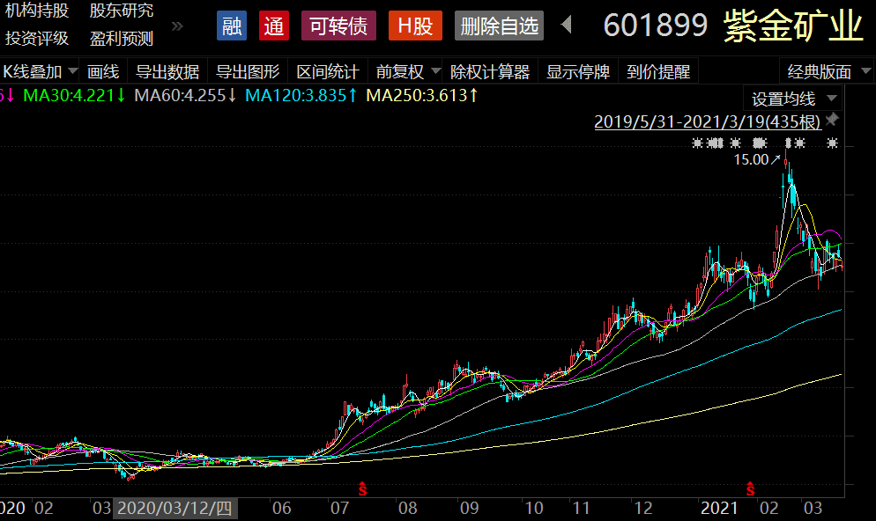Click the MA250:3.613 indicator label

422,95
